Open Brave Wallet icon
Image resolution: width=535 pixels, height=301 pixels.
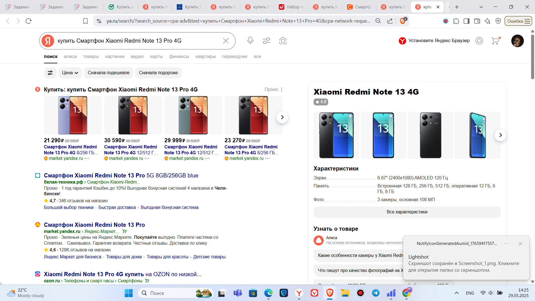click(477, 21)
